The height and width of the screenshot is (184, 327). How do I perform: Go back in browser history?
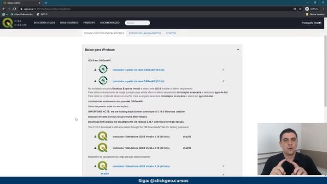4,9
